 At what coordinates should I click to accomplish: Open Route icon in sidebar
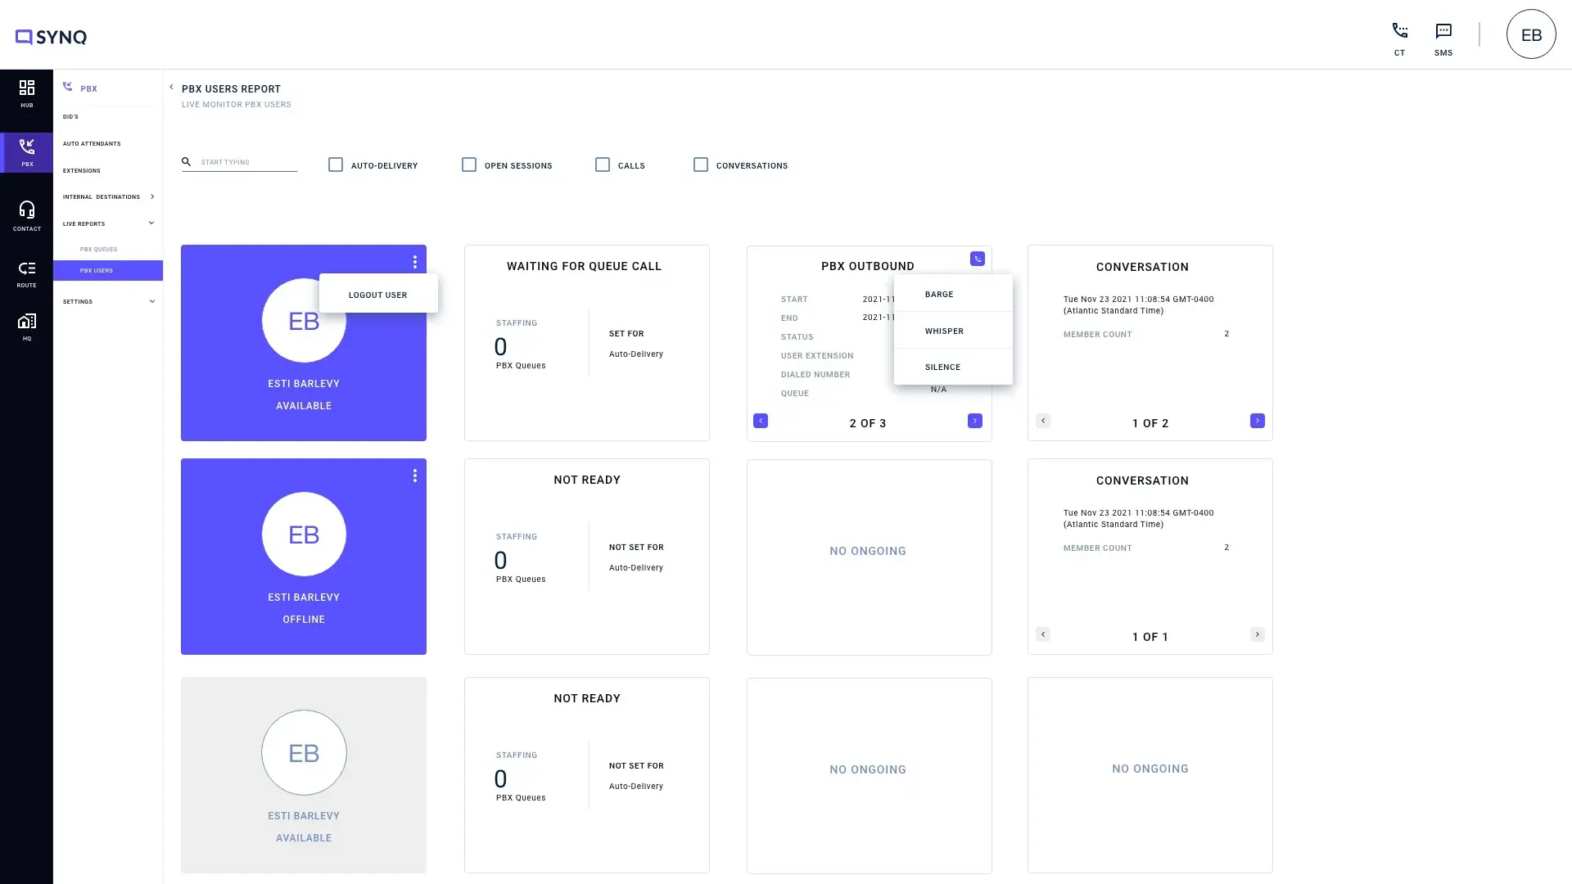click(x=27, y=274)
